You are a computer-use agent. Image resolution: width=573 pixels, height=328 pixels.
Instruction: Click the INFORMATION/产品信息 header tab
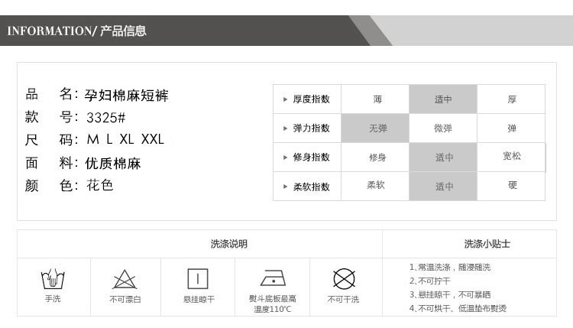(x=76, y=31)
